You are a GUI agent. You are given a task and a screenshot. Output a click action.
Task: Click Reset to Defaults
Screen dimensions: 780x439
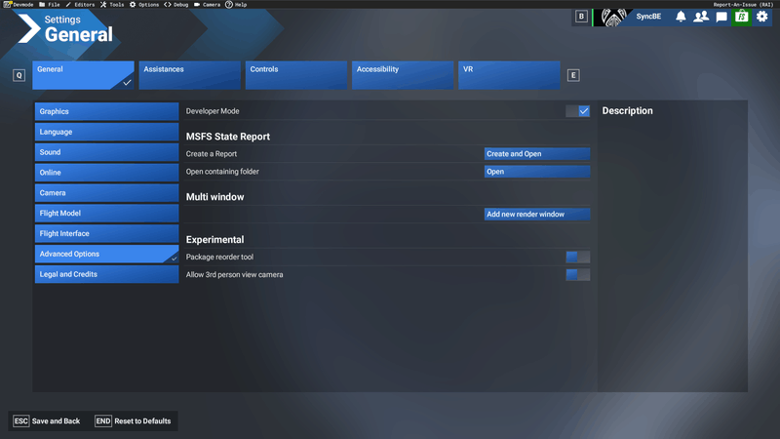pos(133,421)
